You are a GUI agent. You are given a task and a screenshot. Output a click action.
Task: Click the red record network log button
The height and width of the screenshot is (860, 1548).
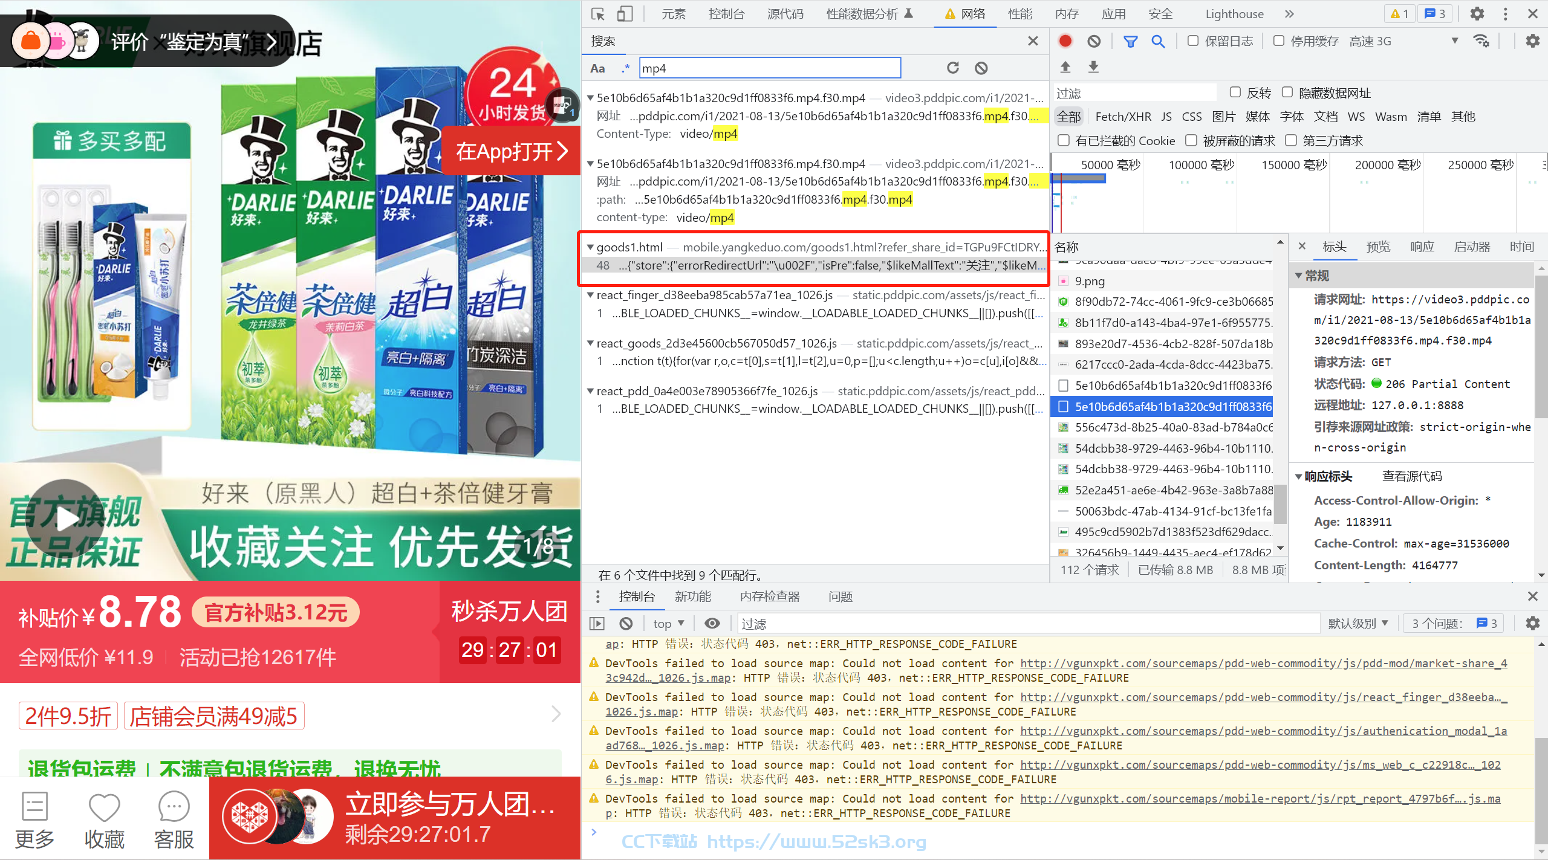coord(1065,41)
